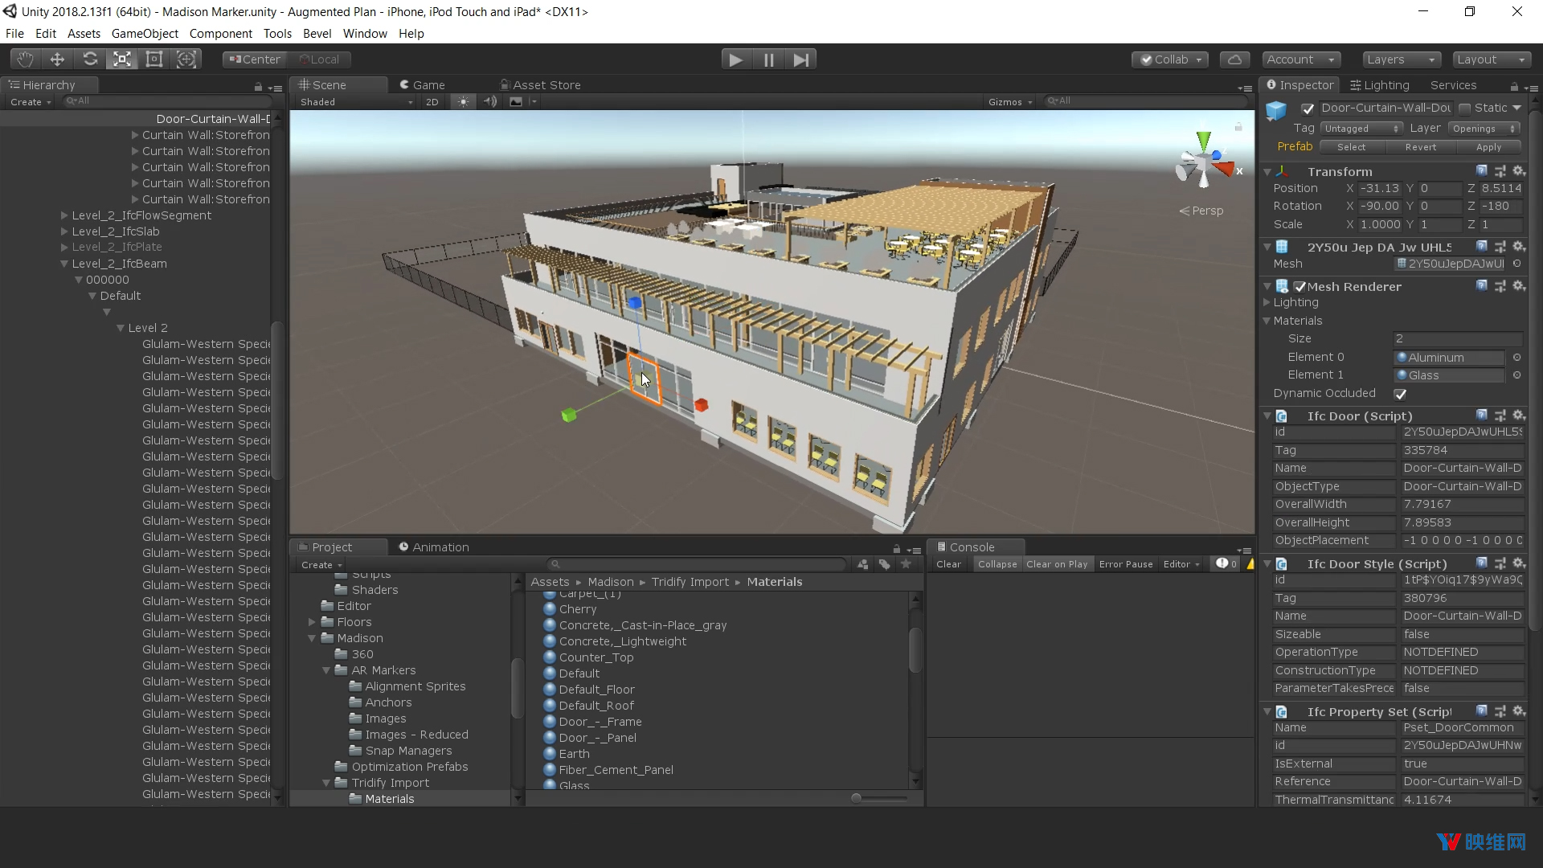
Task: Click prefab Revert button
Action: [1421, 147]
